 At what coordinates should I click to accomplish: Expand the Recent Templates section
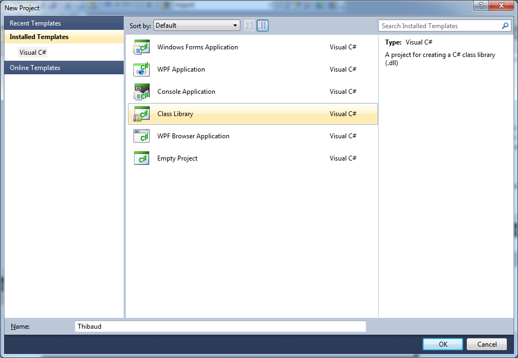(x=64, y=23)
